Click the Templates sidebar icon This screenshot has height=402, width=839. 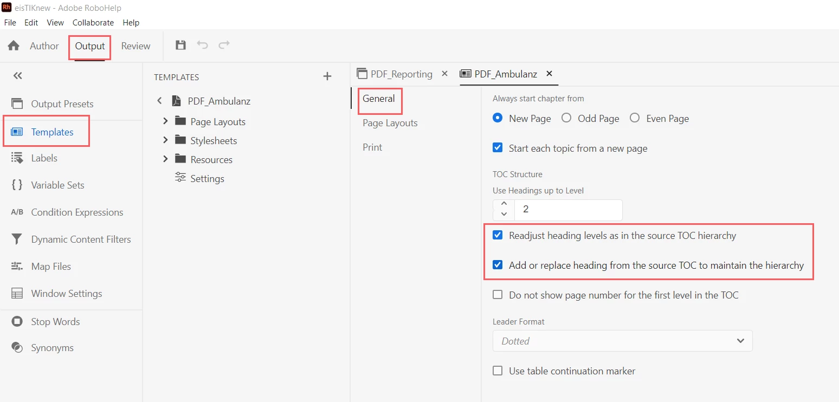point(17,132)
